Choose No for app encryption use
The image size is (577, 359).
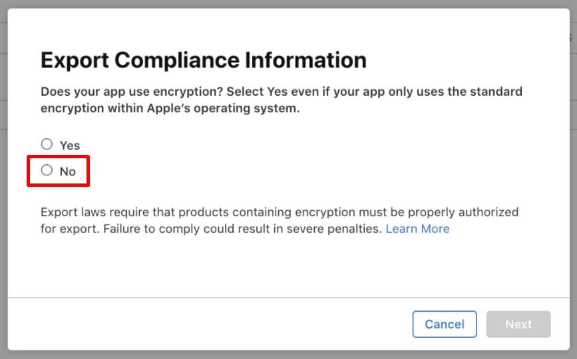pyautogui.click(x=47, y=170)
